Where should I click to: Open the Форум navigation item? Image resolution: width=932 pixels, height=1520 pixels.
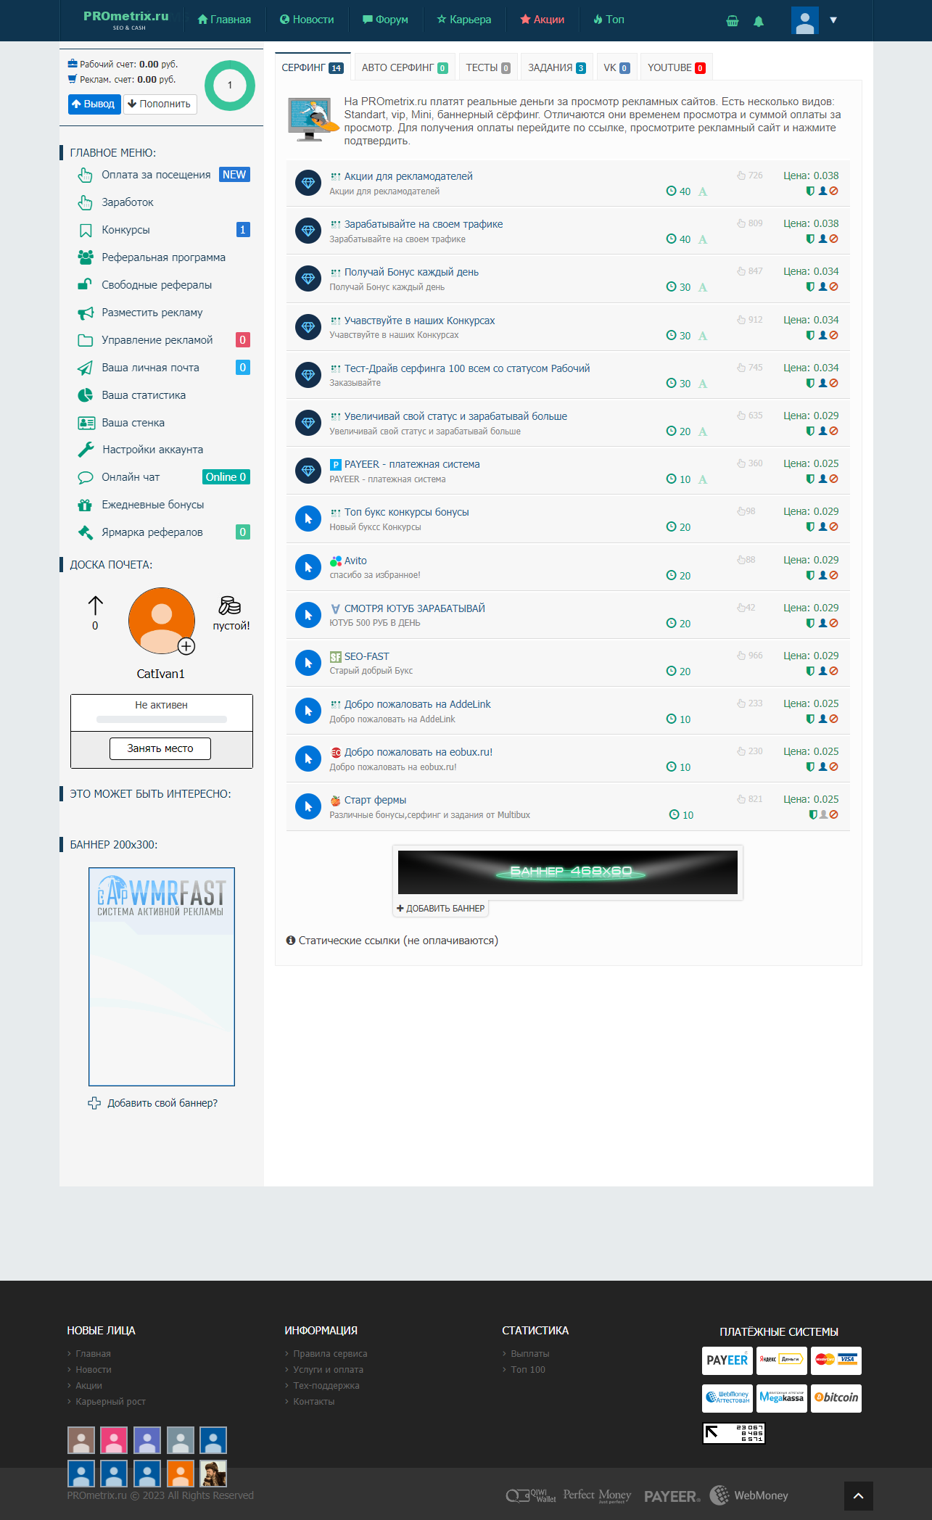(x=385, y=20)
